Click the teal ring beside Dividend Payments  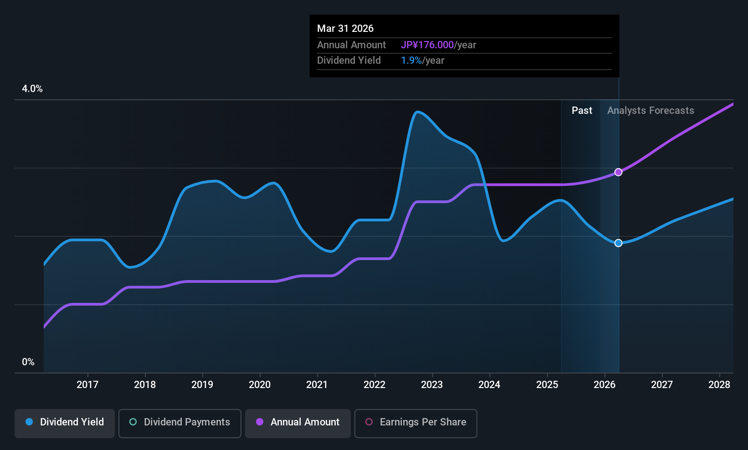coord(133,422)
